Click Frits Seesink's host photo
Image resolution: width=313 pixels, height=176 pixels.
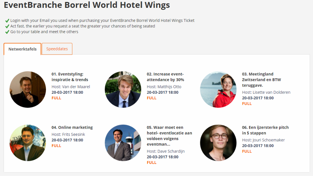click(x=28, y=143)
